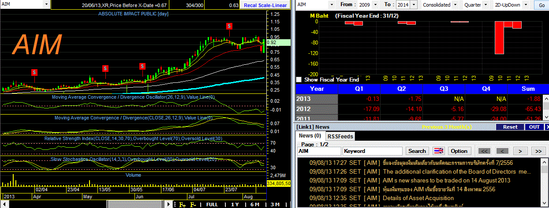Set chart range to 3M
Viewport: 549px width, 208px height.
275,204
